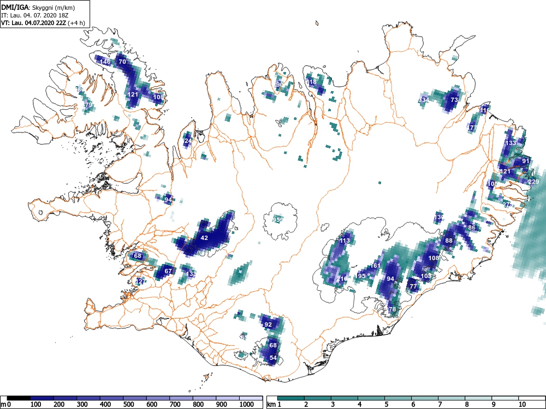Click the visibility value '116' in northeast coast

pos(485,110)
